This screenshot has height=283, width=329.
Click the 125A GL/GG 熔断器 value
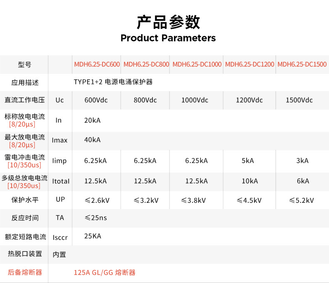[105, 273]
